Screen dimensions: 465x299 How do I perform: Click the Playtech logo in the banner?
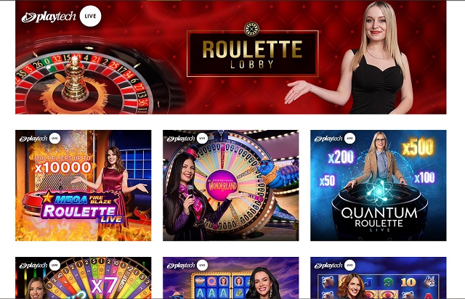pyautogui.click(x=49, y=17)
